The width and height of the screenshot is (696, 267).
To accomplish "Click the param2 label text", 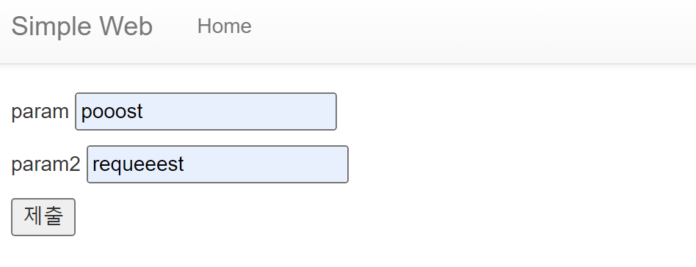I will (x=46, y=164).
